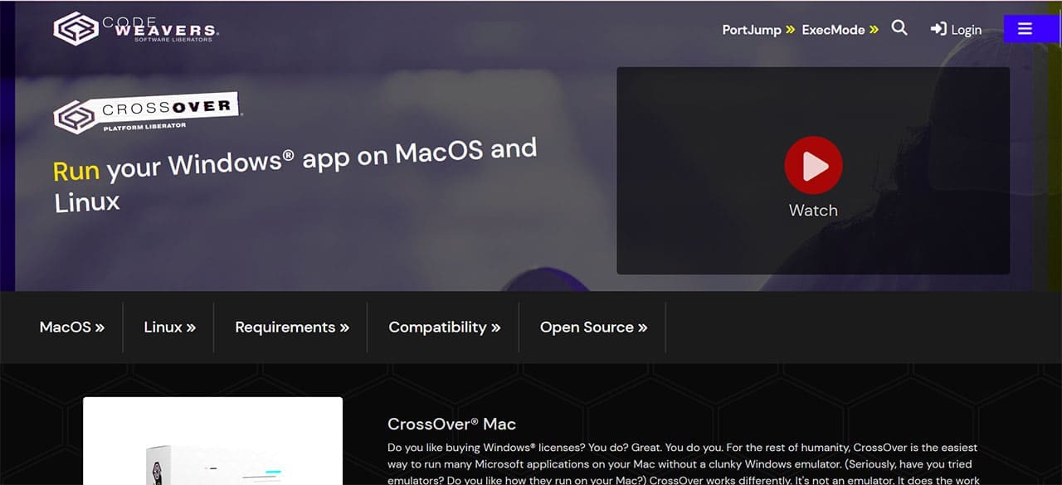Click the CrossOver Platform Liberator logo
1062x485 pixels.
147,114
